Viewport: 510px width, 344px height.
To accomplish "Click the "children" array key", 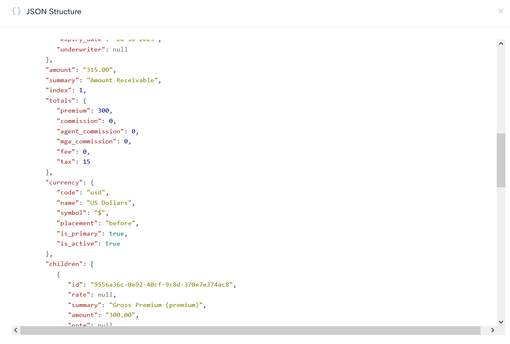I will [62, 264].
